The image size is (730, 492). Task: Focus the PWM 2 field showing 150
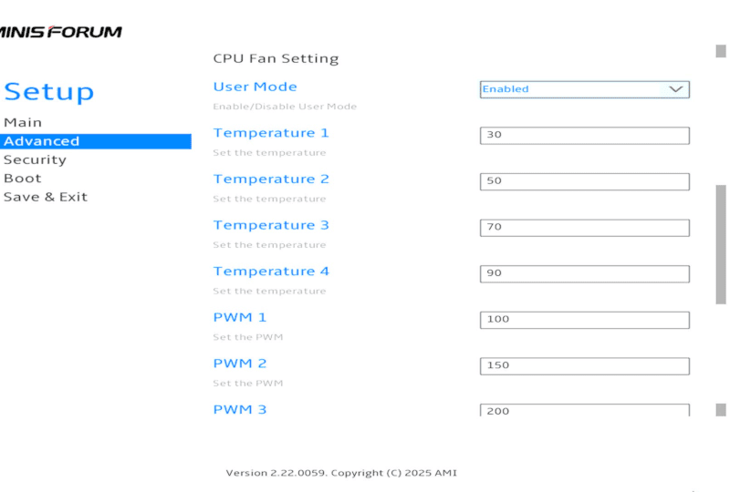(584, 365)
